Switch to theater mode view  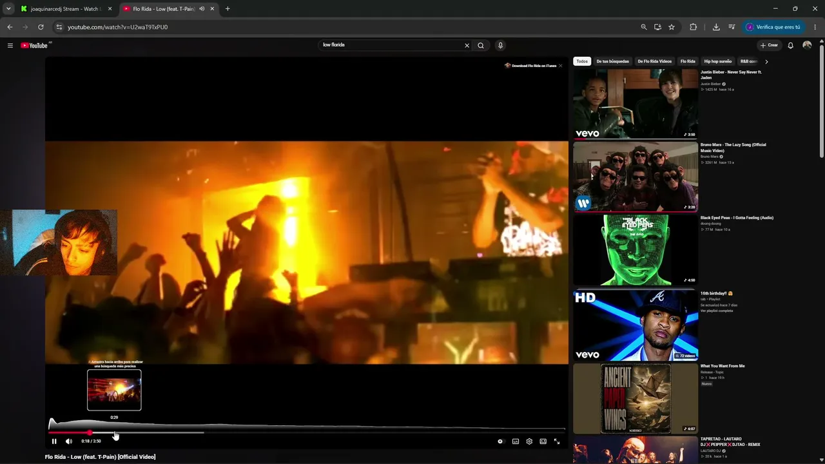[x=543, y=441]
